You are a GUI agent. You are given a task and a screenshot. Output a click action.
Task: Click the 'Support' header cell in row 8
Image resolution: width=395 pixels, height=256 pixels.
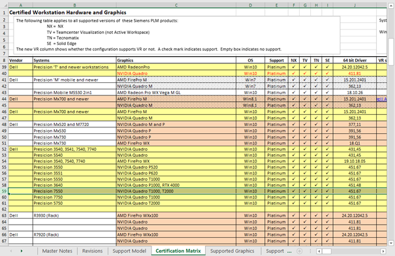click(276, 60)
